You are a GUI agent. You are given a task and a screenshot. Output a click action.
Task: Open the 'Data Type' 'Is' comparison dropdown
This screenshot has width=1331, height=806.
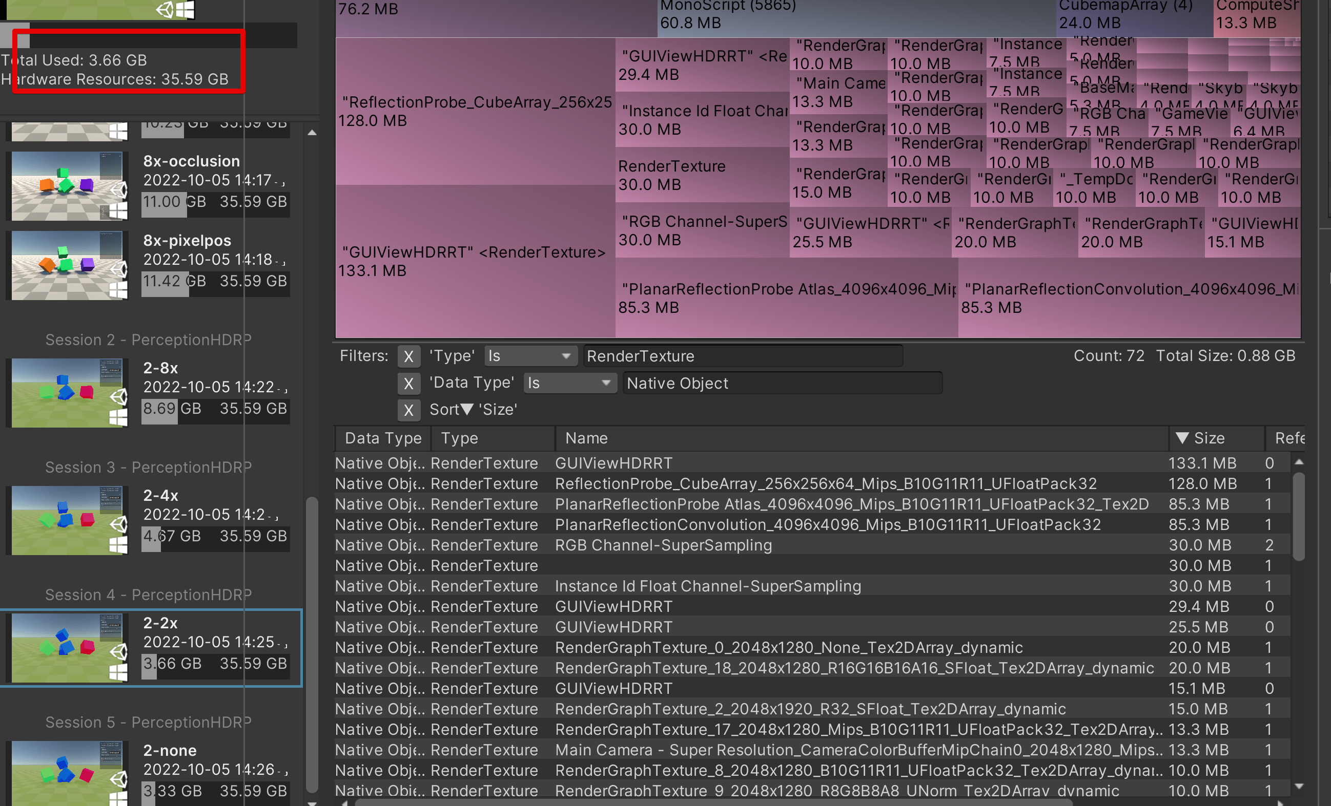click(569, 384)
